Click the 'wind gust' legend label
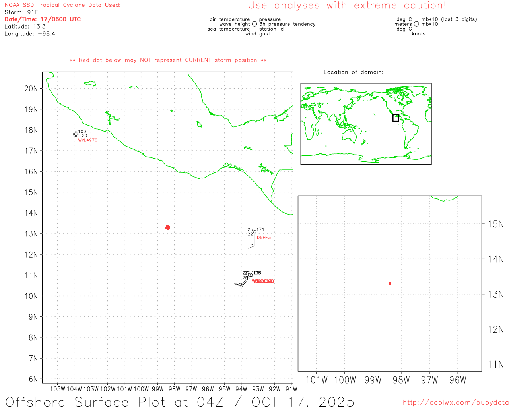This screenshot has width=509, height=407. click(258, 34)
